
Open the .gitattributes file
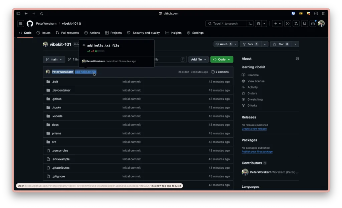(61, 168)
